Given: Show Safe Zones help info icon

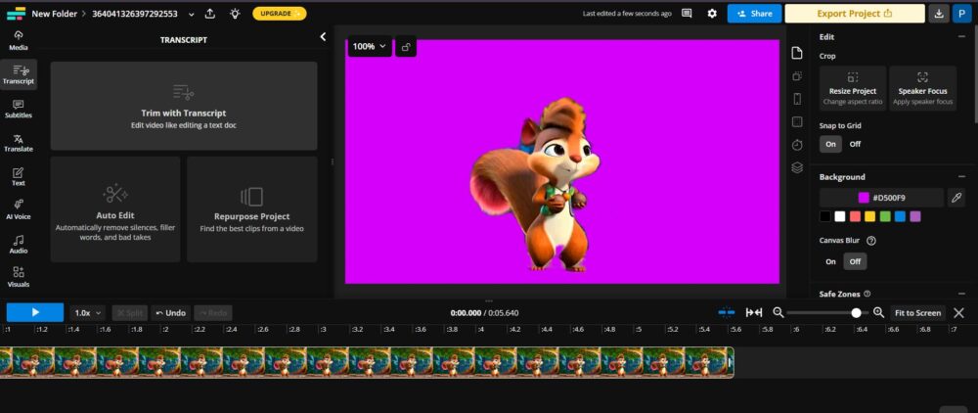Looking at the screenshot, I should [867, 294].
